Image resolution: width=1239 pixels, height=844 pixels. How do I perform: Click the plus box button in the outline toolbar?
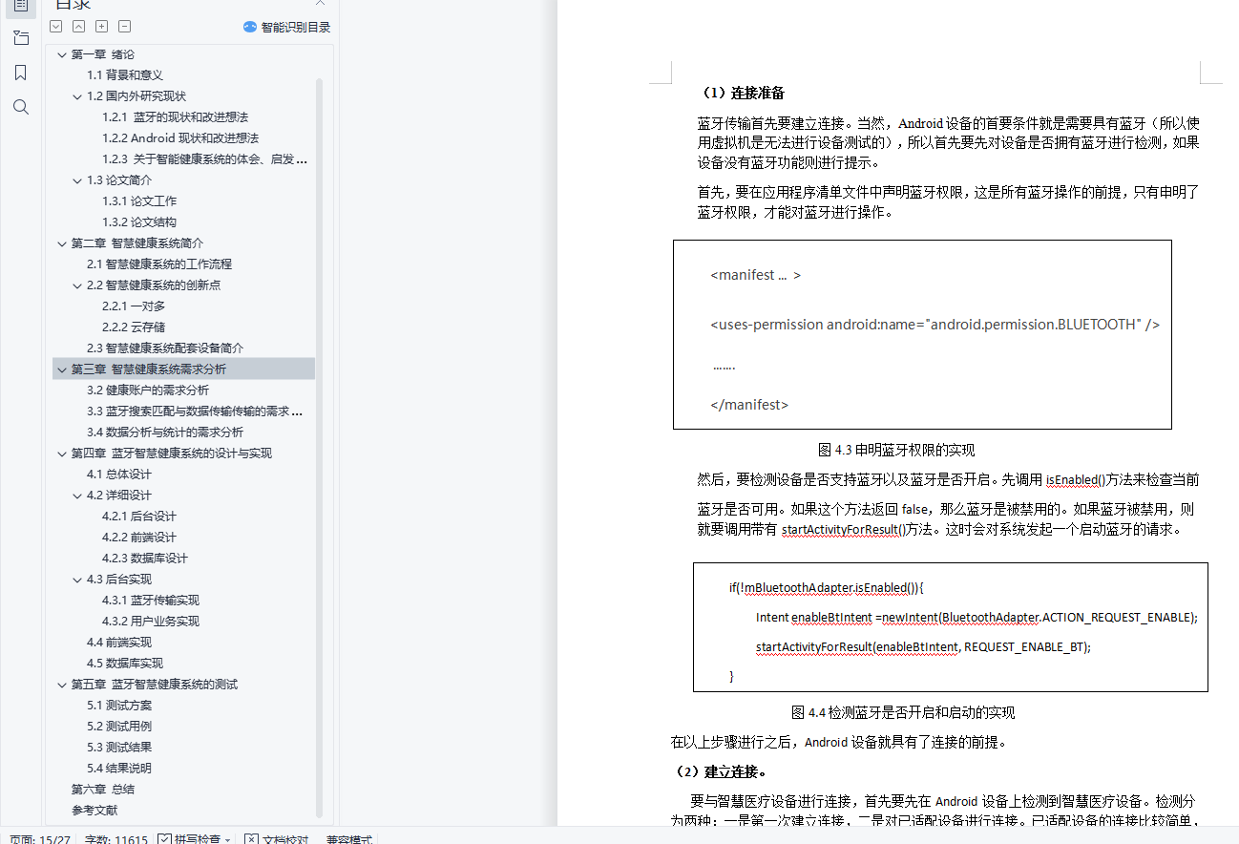pyautogui.click(x=102, y=27)
